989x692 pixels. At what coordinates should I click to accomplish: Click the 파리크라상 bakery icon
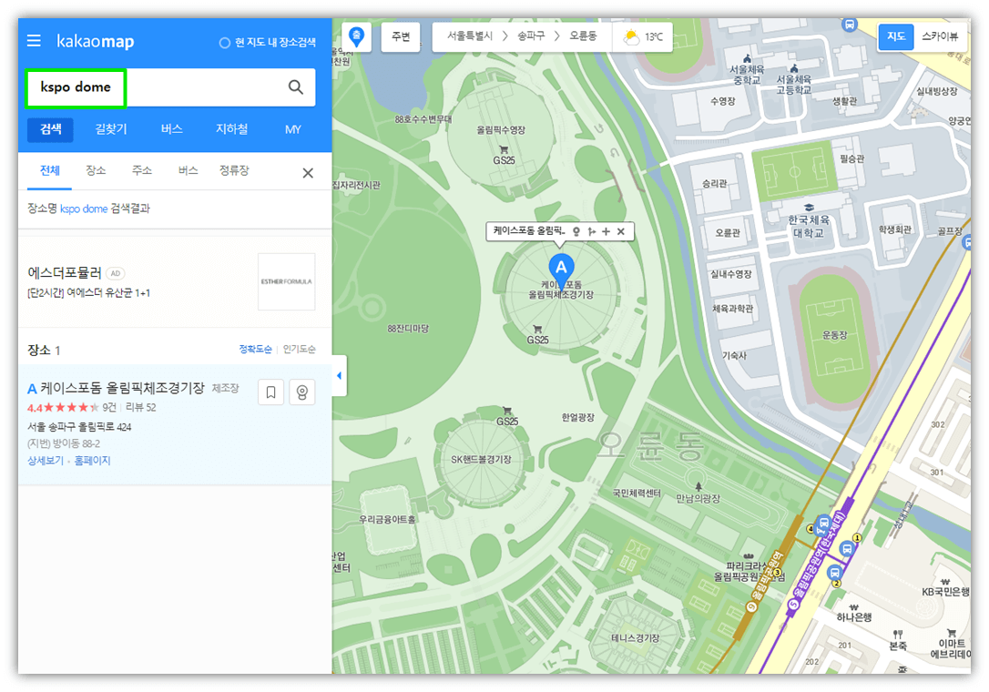748,555
